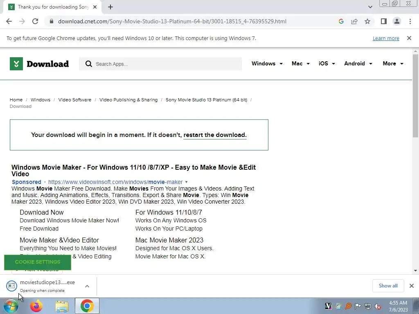419x314 pixels.
Task: Click the browser forward arrow
Action: (22, 21)
